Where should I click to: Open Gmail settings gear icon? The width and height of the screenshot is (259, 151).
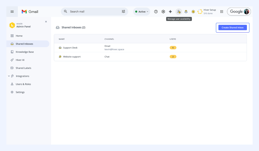coord(163,12)
